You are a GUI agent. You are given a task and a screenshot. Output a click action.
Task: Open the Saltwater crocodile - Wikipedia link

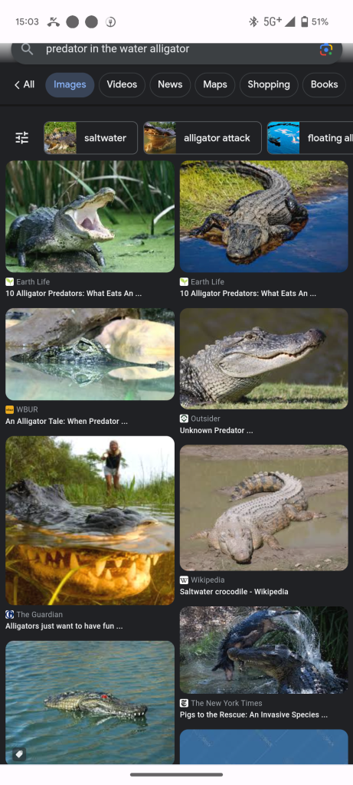pos(234,592)
